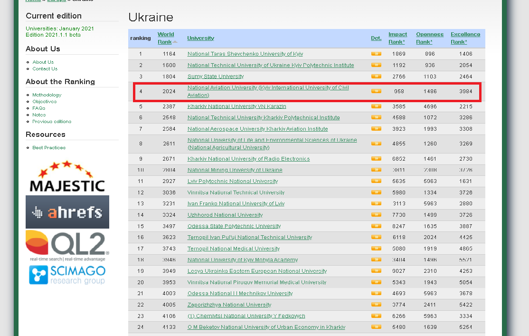Open Objectives link in sidebar
The height and width of the screenshot is (336, 529).
[45, 102]
